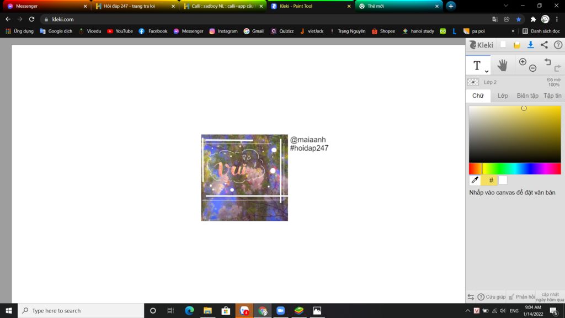Select the Hand pan tool

502,65
